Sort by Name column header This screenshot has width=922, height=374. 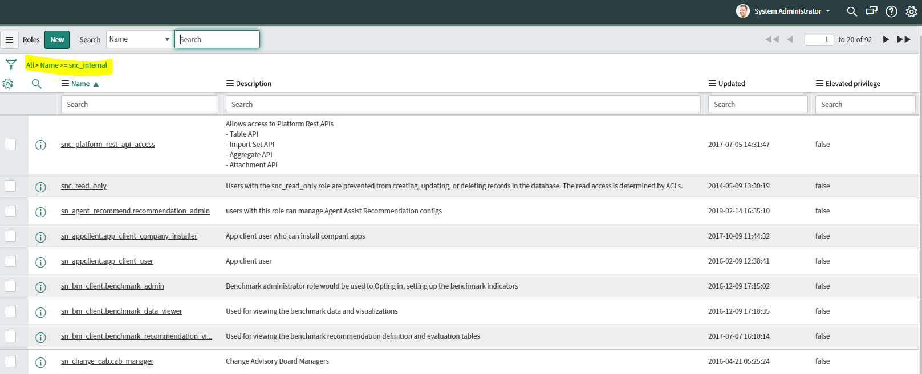pyautogui.click(x=80, y=84)
